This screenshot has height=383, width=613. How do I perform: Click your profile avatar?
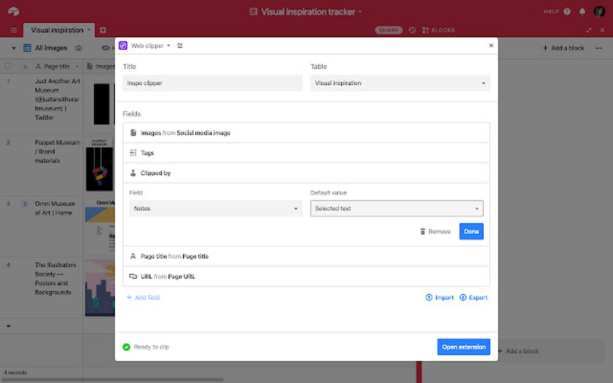pos(599,11)
